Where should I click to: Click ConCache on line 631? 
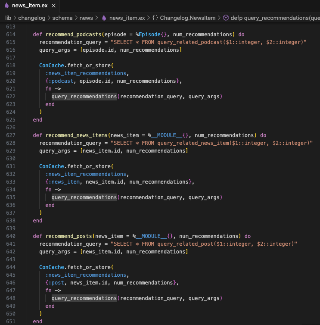[52, 166]
